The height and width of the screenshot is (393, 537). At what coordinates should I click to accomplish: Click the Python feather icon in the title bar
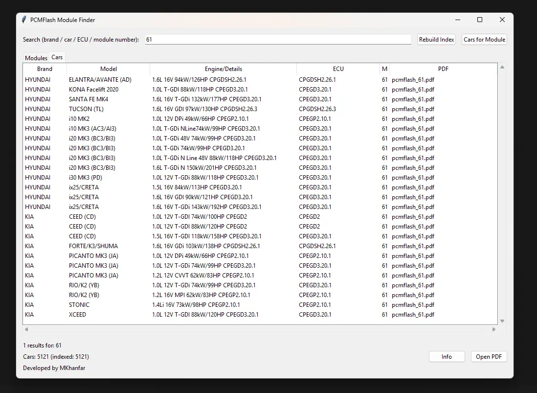pyautogui.click(x=23, y=20)
